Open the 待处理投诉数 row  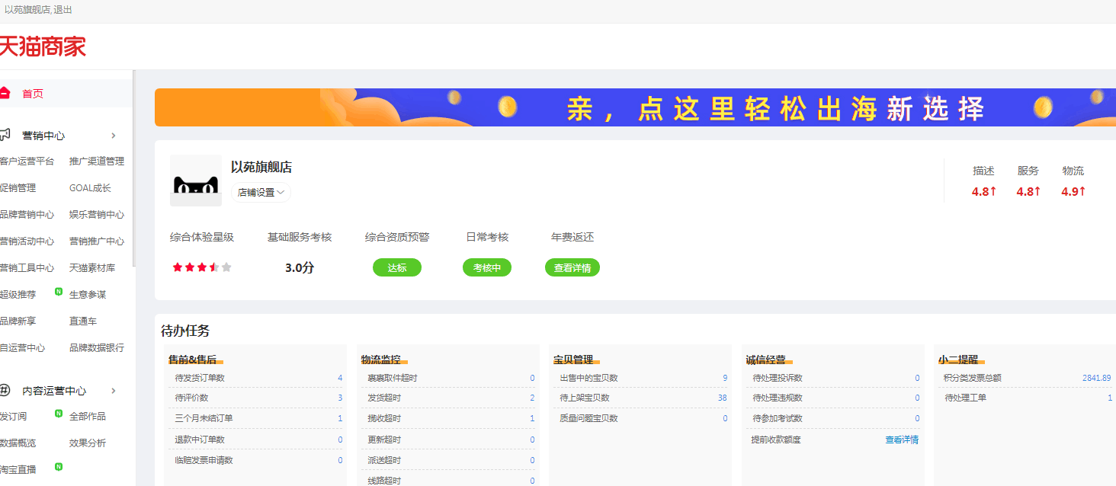(x=833, y=378)
